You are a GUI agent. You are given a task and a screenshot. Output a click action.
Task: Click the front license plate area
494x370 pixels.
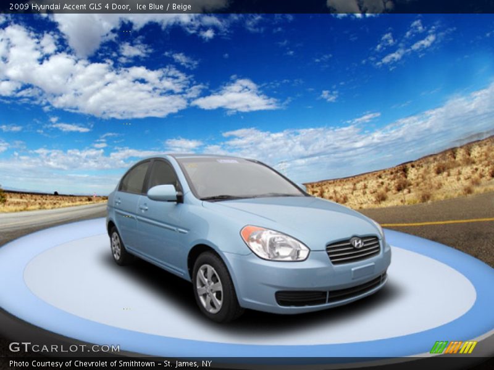click(x=362, y=271)
